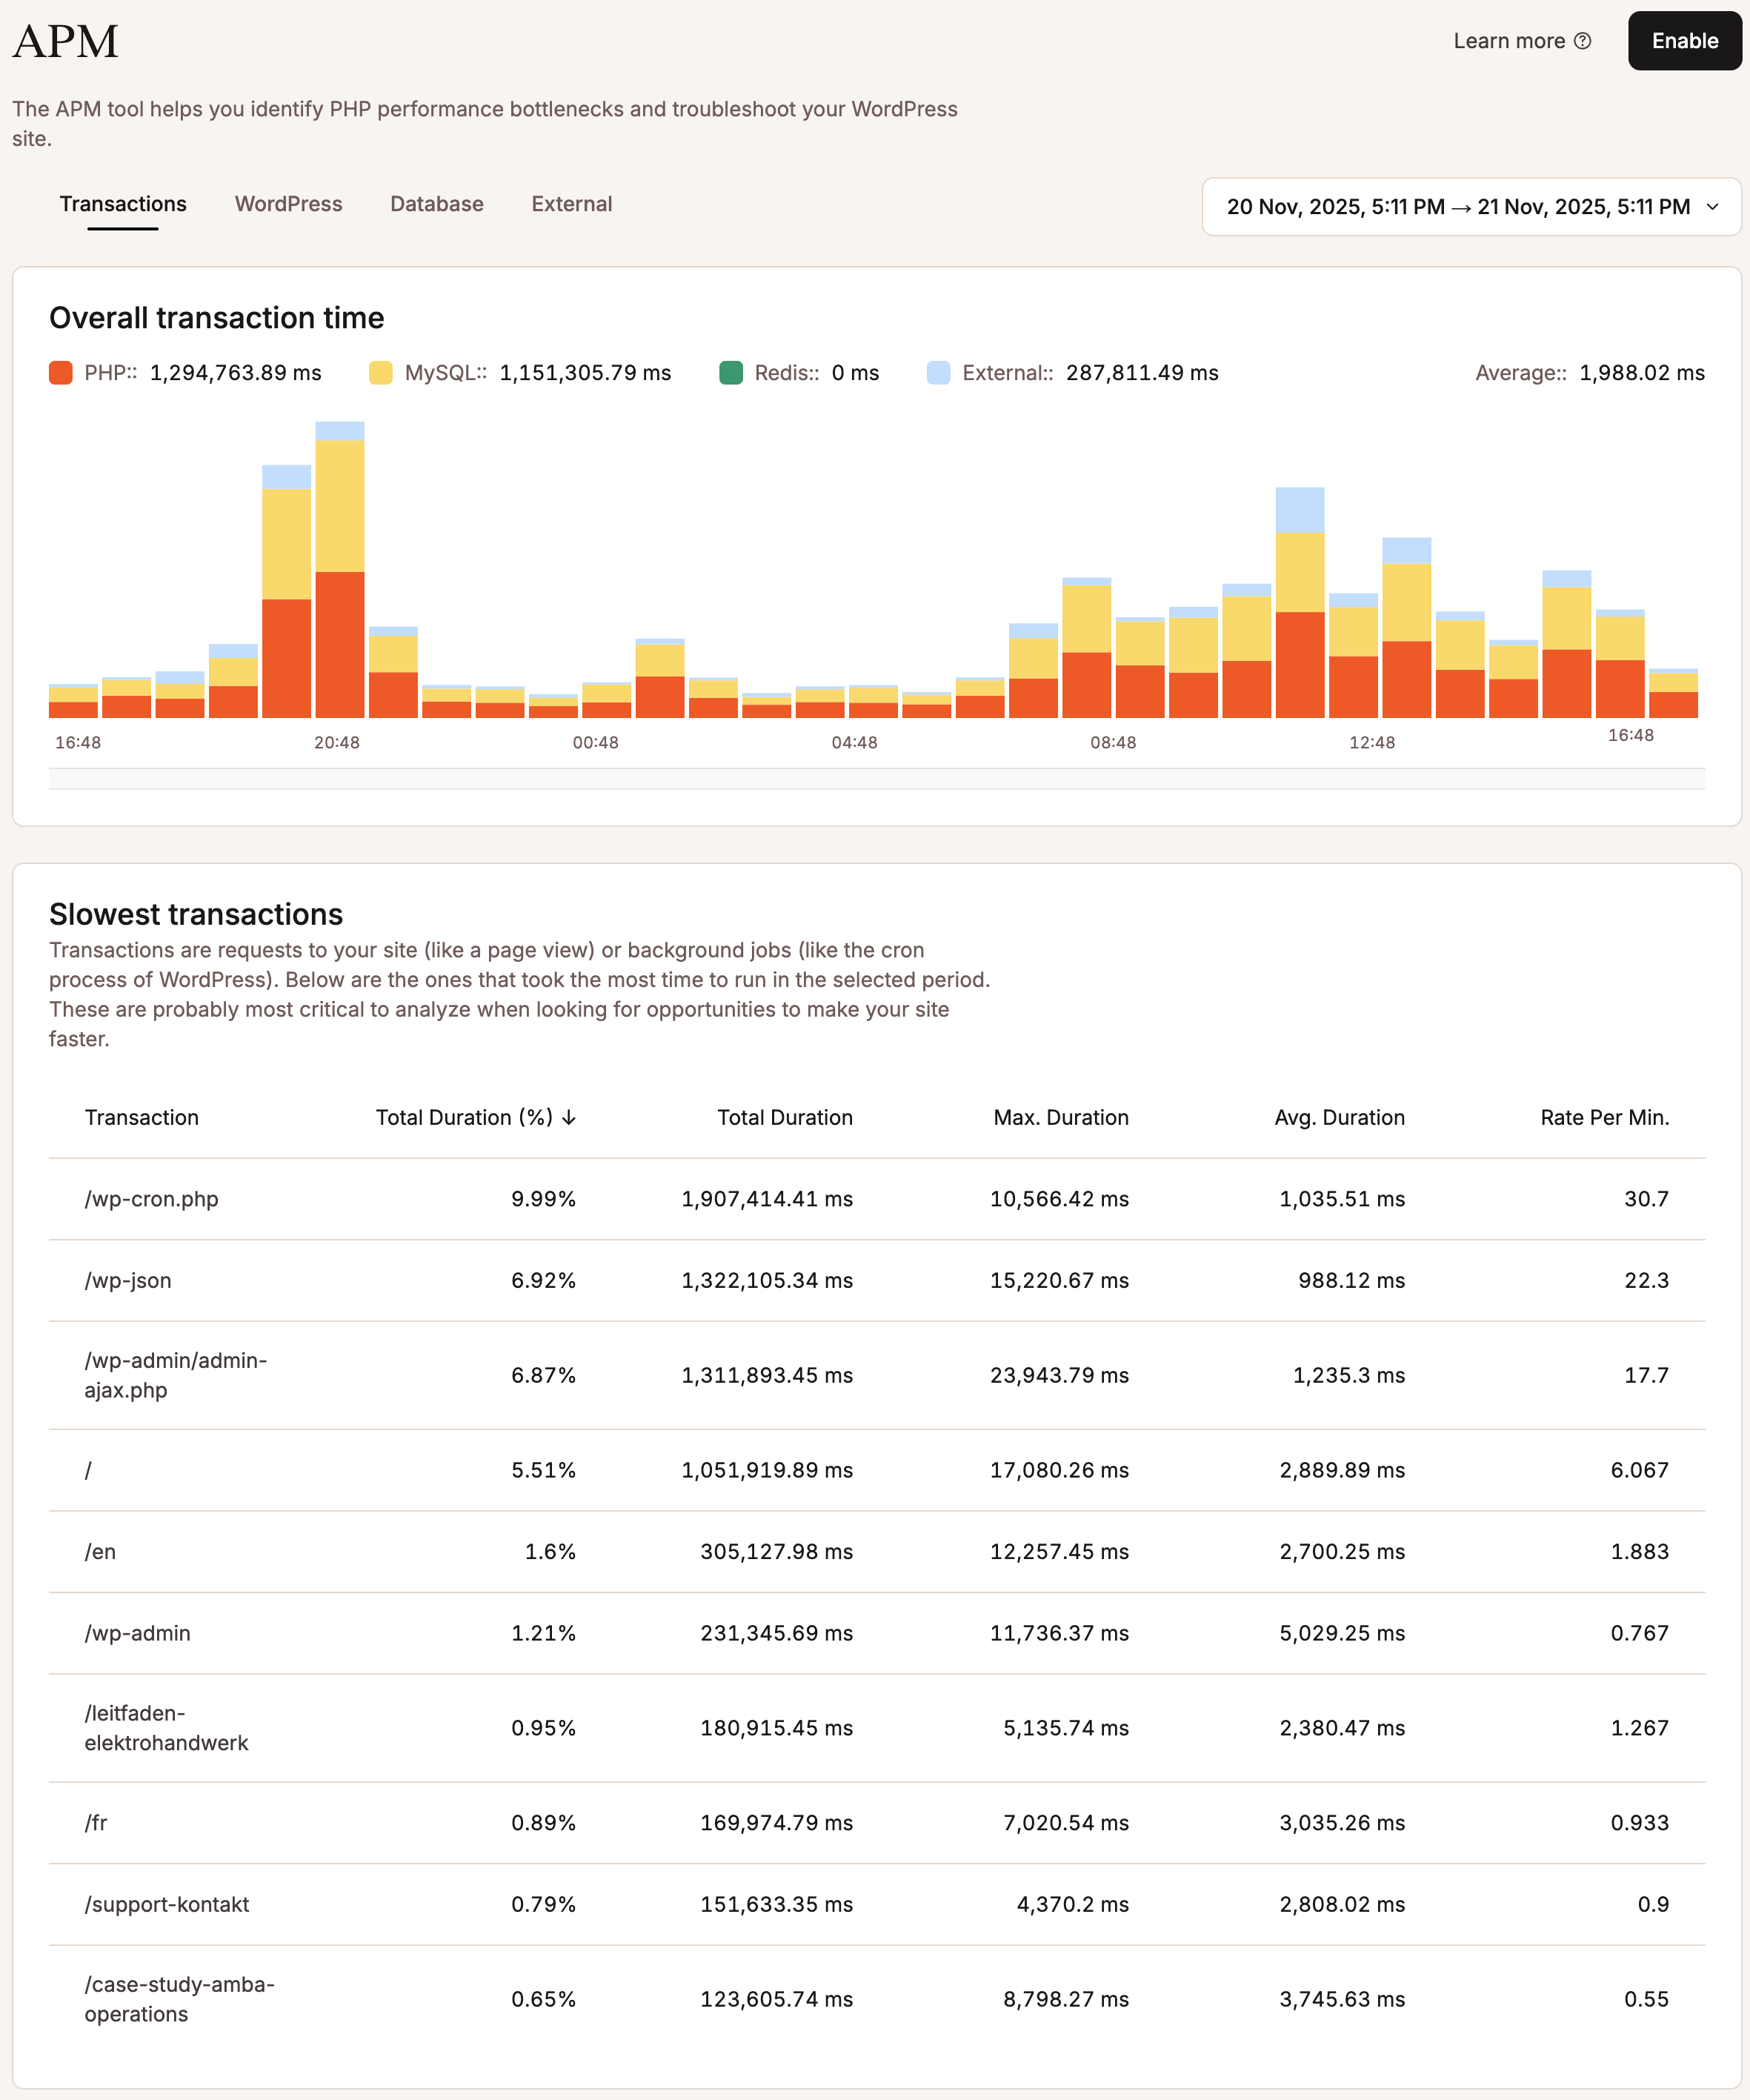Click the Total Duration sort arrow
Image resolution: width=1750 pixels, height=2100 pixels.
pos(569,1117)
